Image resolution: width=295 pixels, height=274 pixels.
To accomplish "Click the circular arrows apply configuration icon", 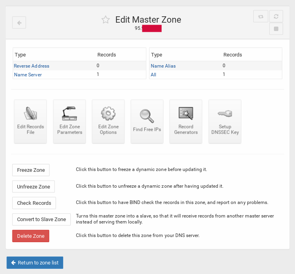I will click(x=276, y=16).
